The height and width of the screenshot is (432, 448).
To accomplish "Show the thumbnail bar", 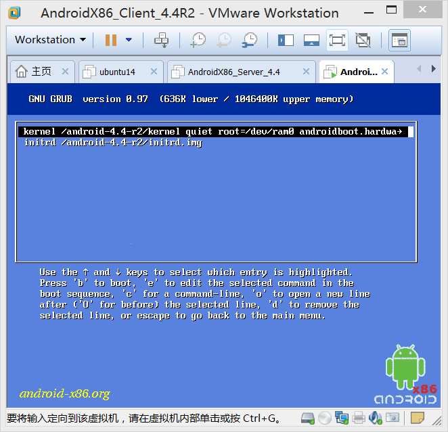I will [311, 40].
